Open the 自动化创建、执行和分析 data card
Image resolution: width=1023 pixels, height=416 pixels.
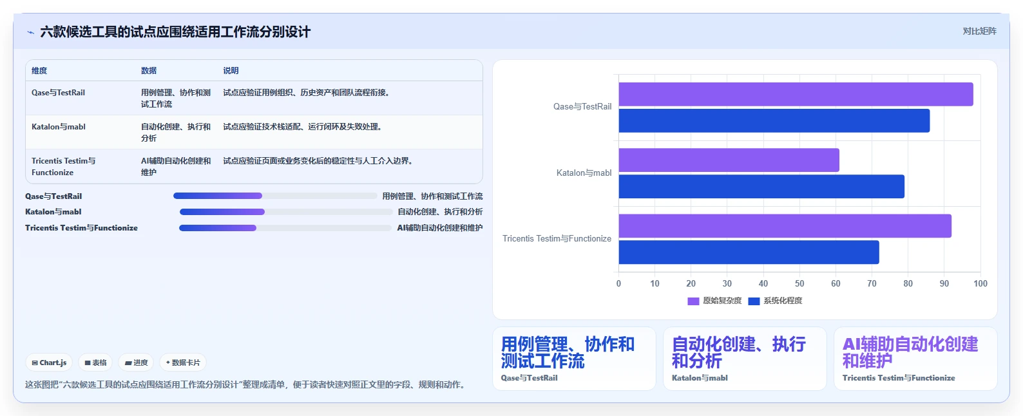tap(745, 359)
